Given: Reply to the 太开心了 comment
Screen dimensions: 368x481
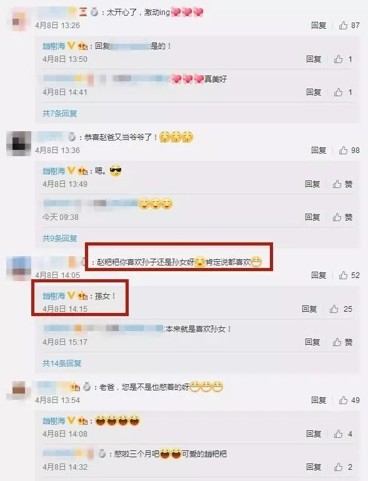Looking at the screenshot, I should point(319,25).
